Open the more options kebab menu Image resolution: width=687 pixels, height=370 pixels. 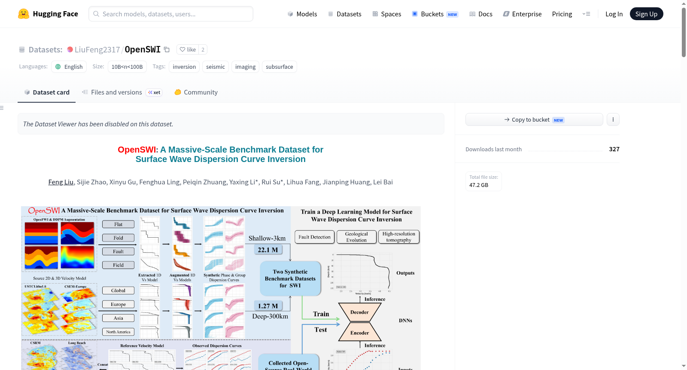click(613, 119)
